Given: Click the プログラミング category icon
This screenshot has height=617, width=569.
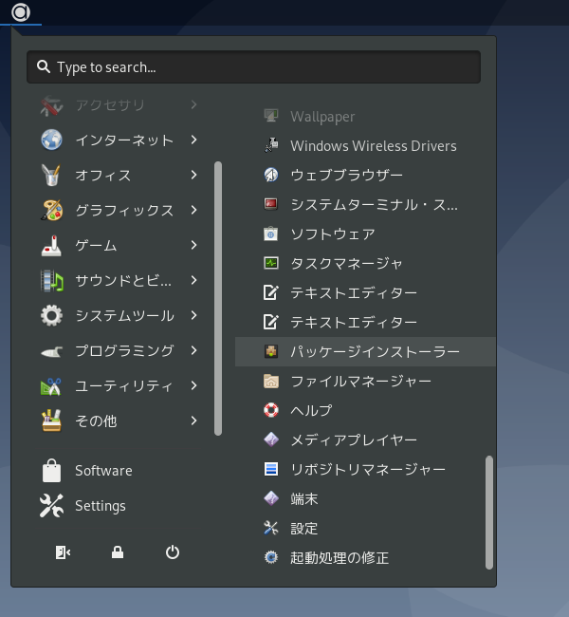Looking at the screenshot, I should [51, 351].
